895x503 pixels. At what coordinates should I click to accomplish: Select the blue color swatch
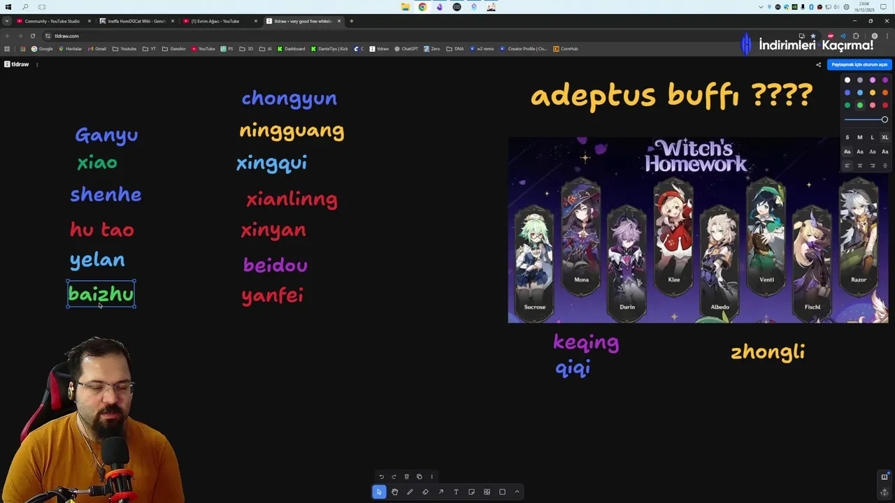coord(847,93)
